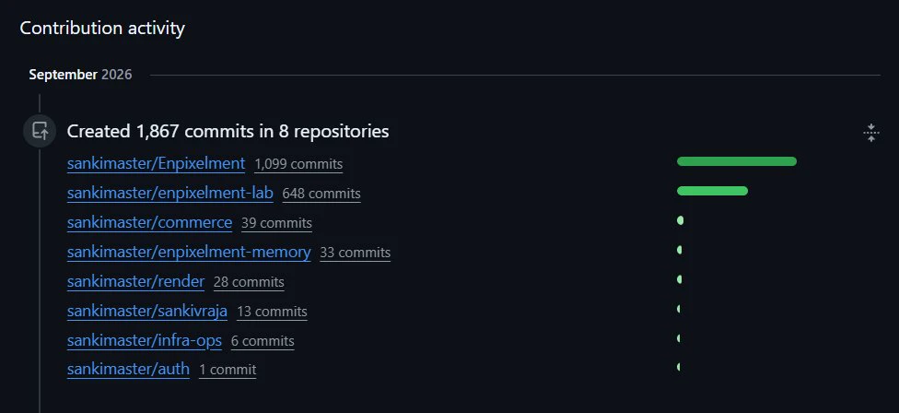Screen dimensions: 899x413
Task: Open sankimaster/auth repository link
Action: pos(128,370)
